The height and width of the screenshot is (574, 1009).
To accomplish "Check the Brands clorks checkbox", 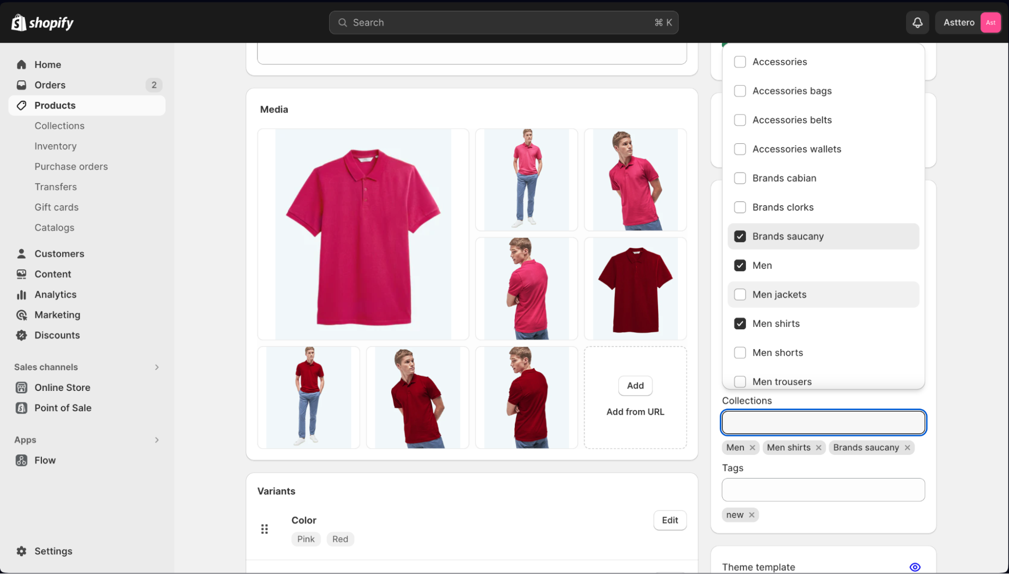I will click(x=740, y=207).
